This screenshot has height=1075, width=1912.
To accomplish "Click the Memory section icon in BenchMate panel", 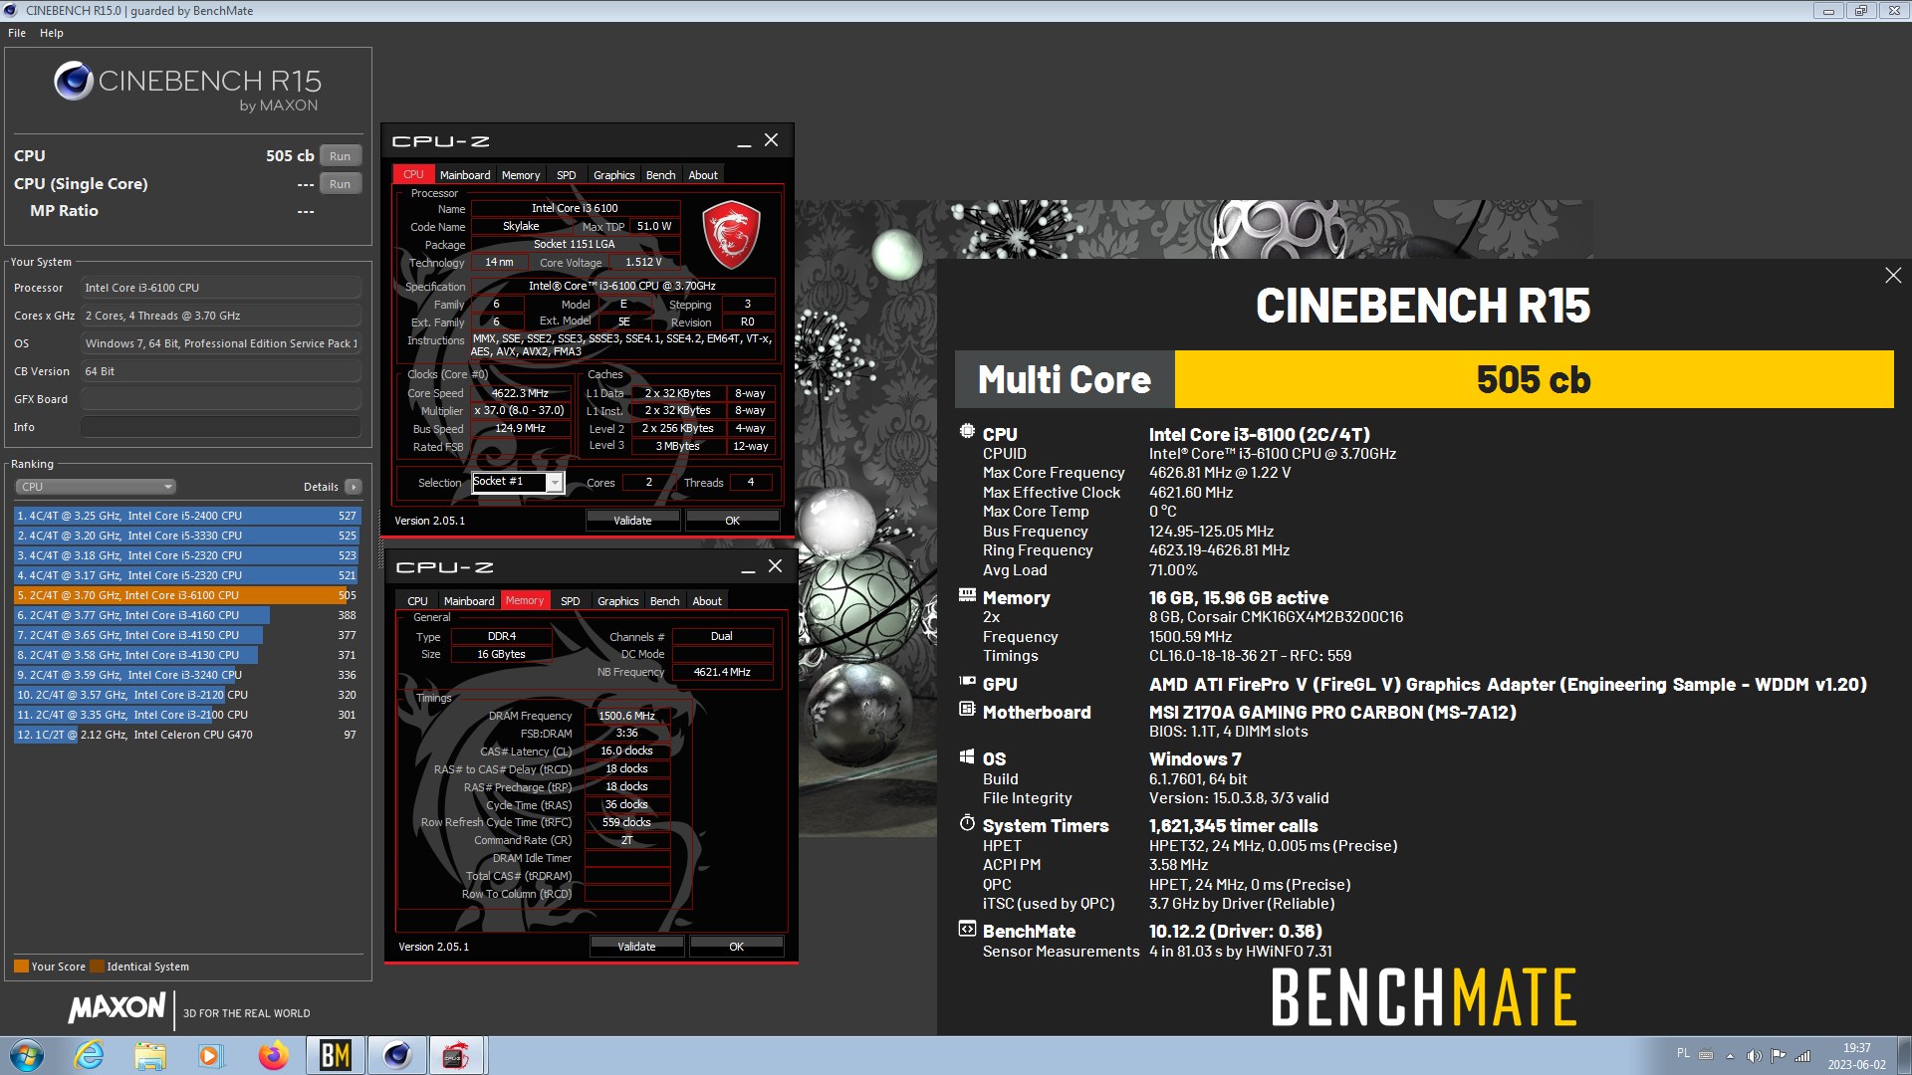I will [967, 595].
